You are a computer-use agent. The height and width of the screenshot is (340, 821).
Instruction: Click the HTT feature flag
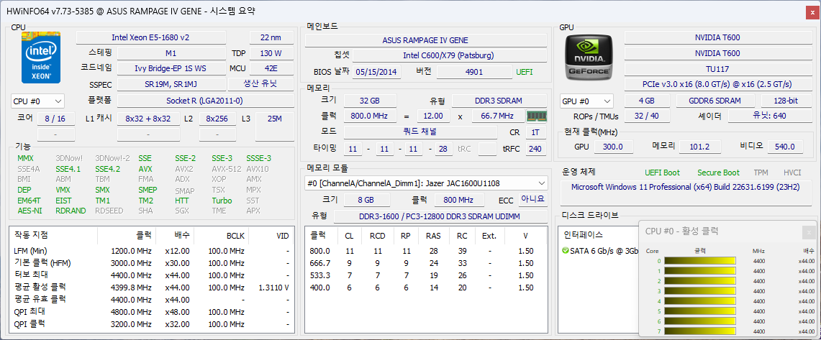click(182, 201)
